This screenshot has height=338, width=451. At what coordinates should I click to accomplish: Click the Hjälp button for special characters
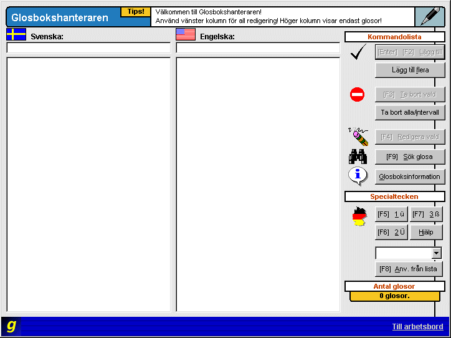(x=426, y=233)
